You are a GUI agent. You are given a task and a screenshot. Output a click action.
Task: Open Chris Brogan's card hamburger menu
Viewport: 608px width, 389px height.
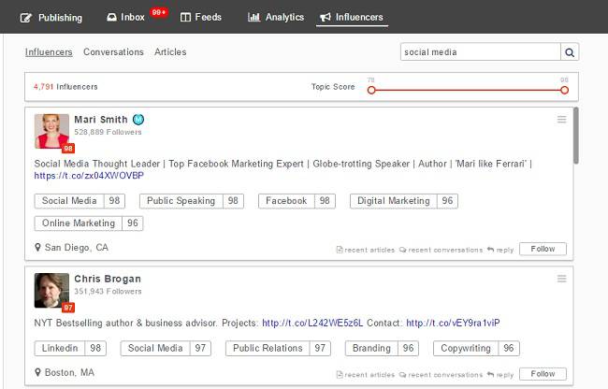click(562, 279)
